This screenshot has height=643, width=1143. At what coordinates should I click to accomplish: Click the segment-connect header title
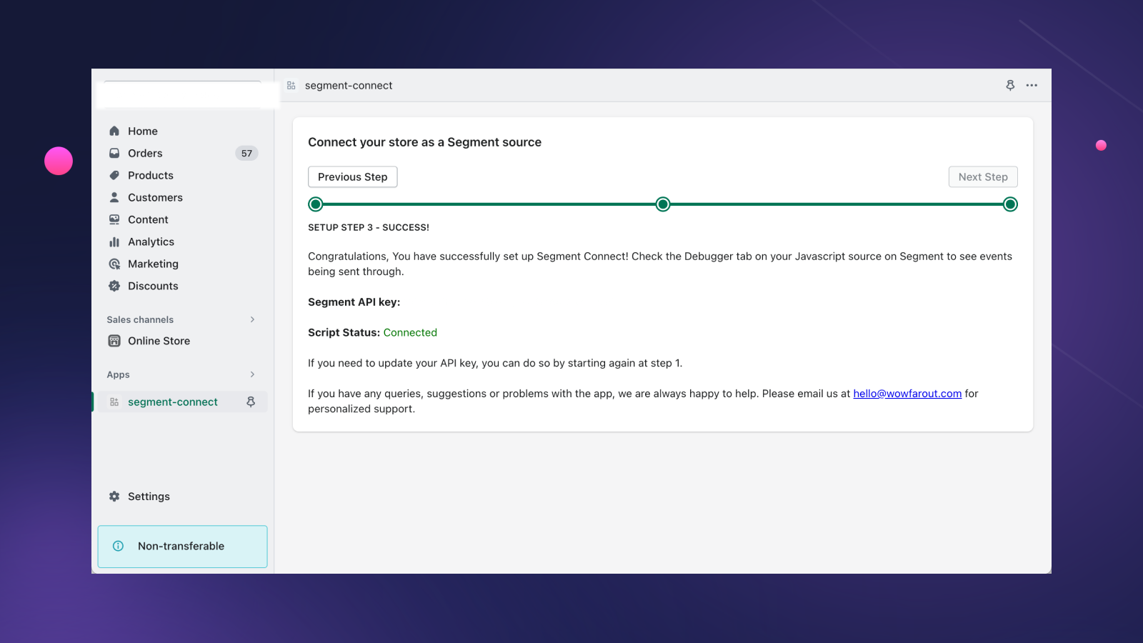coord(349,85)
